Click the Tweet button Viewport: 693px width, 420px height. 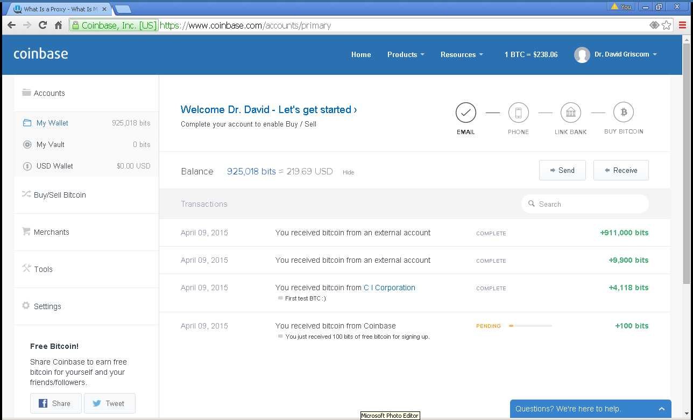pos(109,403)
